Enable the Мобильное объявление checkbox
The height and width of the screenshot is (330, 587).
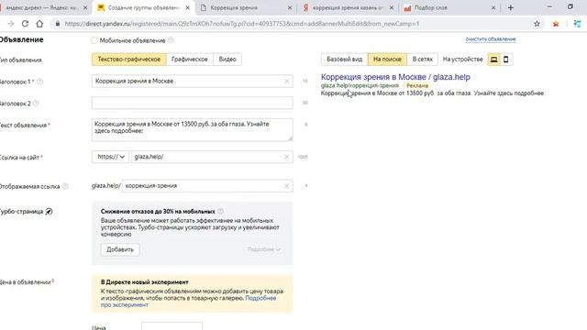tap(94, 40)
